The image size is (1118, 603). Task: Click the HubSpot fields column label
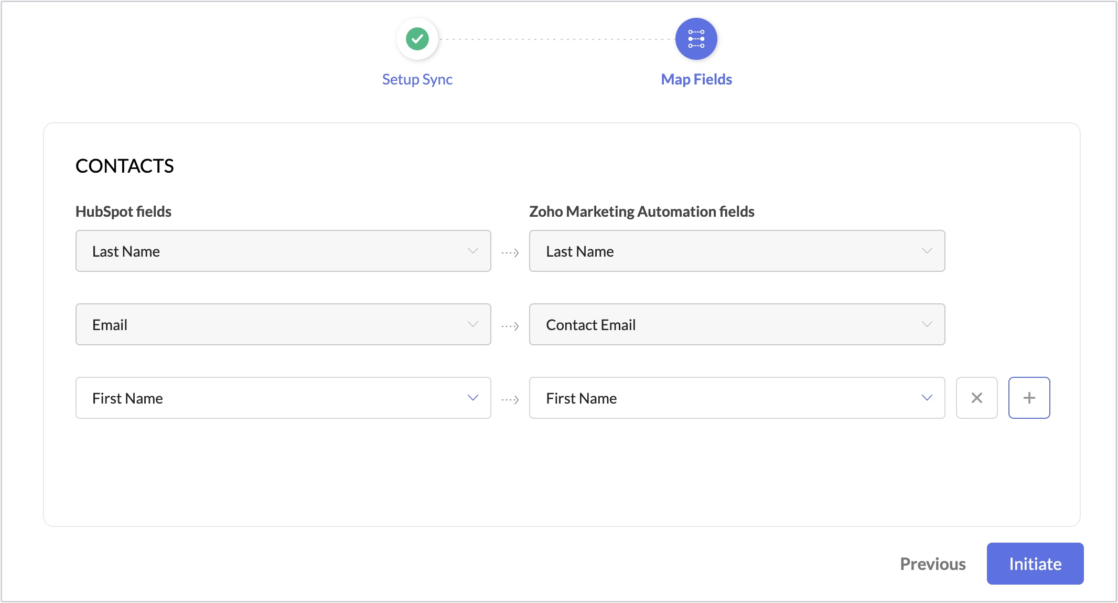pos(123,211)
